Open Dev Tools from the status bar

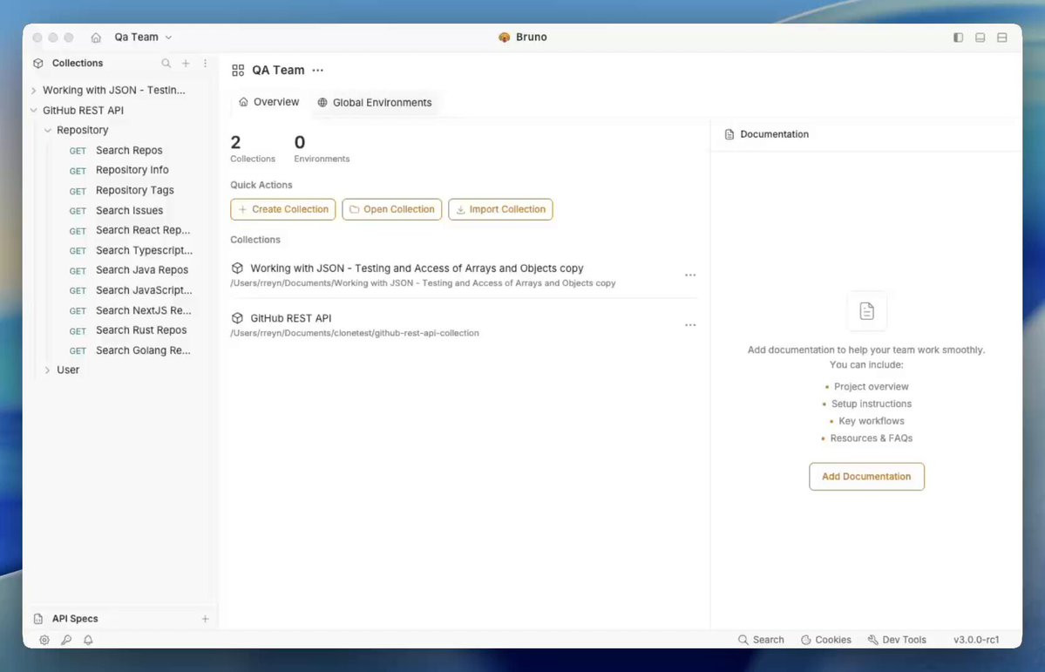pyautogui.click(x=897, y=640)
